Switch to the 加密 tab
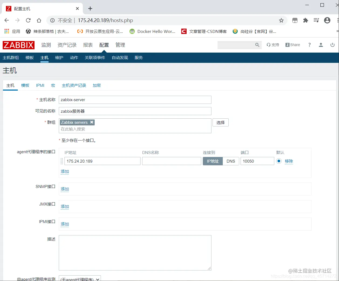Viewport: 339px width, 281px height. tap(97, 85)
